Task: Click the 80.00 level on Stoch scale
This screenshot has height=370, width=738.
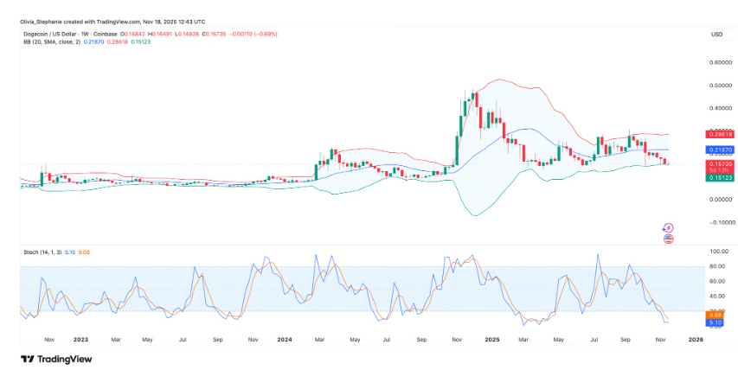Action: (x=716, y=266)
